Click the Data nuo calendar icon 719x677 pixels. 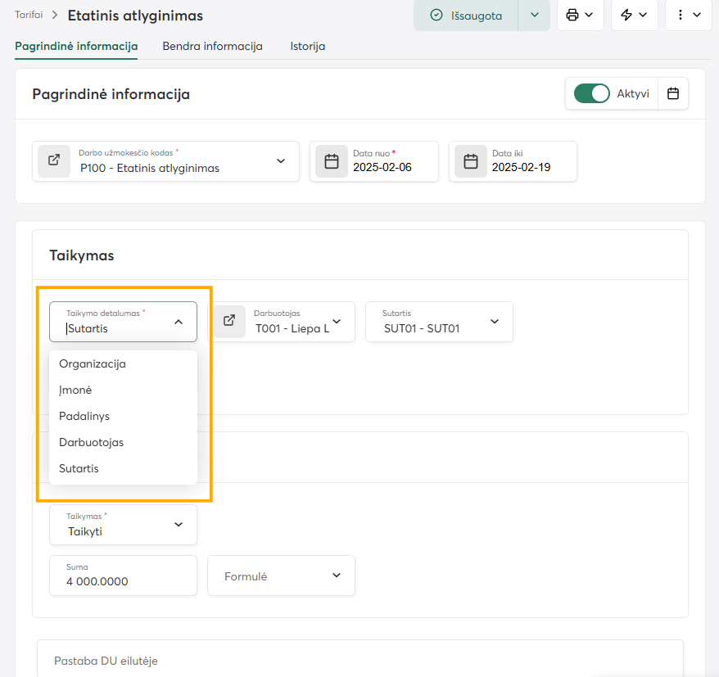[332, 161]
